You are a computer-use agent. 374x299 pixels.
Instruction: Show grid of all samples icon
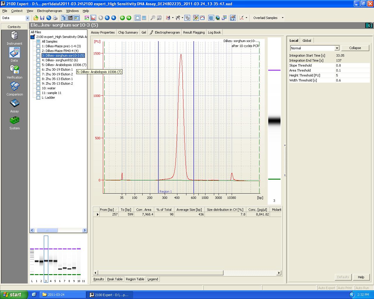tap(144, 18)
